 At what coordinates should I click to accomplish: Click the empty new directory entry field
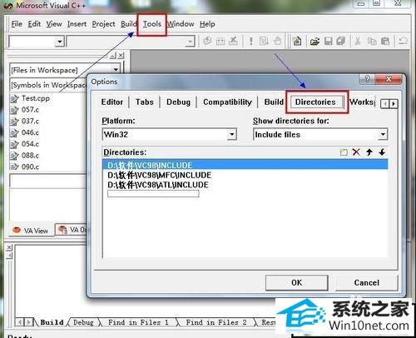[x=153, y=194]
